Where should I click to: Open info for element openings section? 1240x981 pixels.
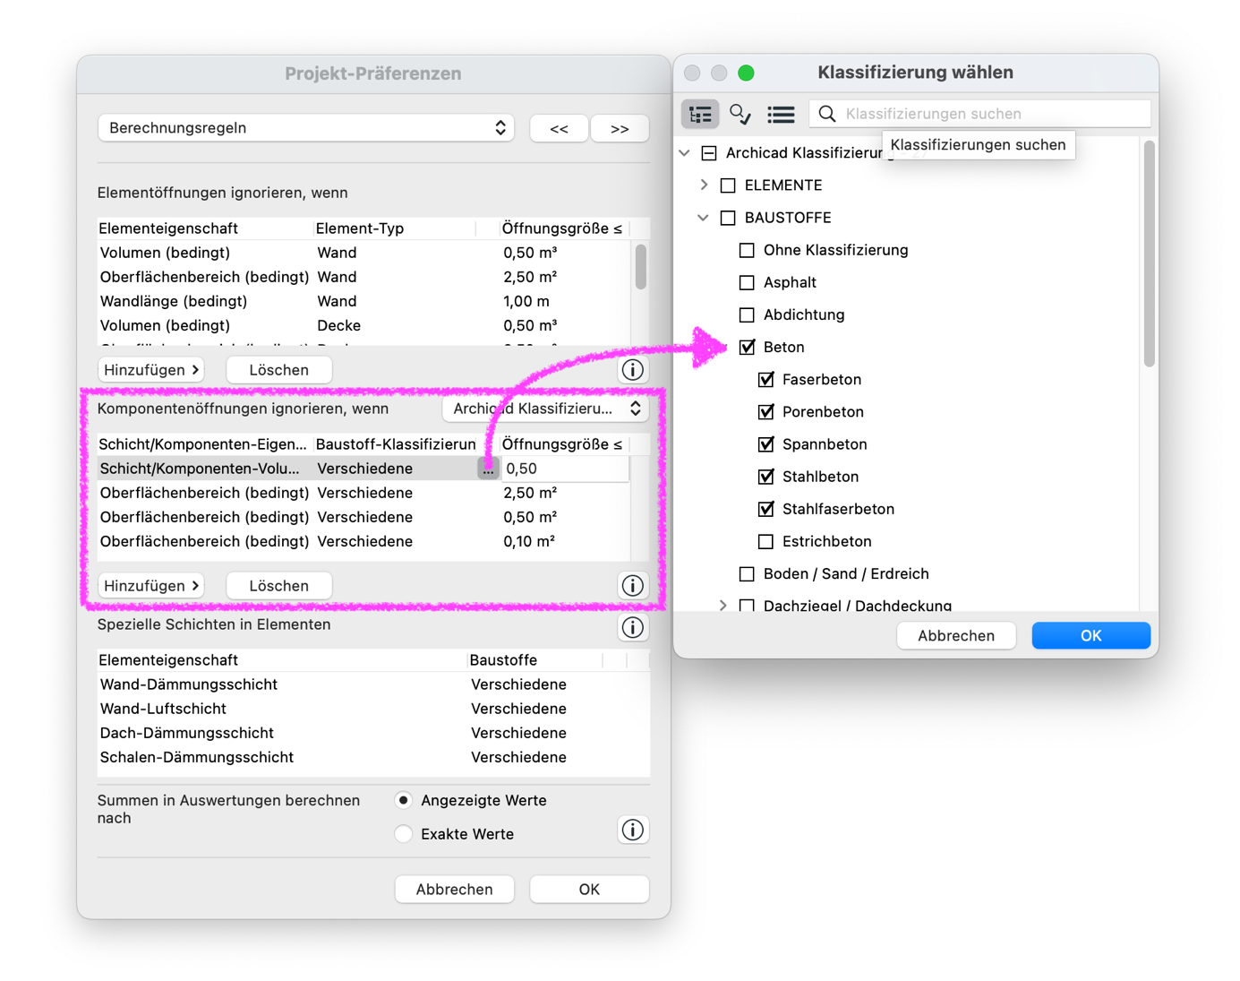coord(633,369)
